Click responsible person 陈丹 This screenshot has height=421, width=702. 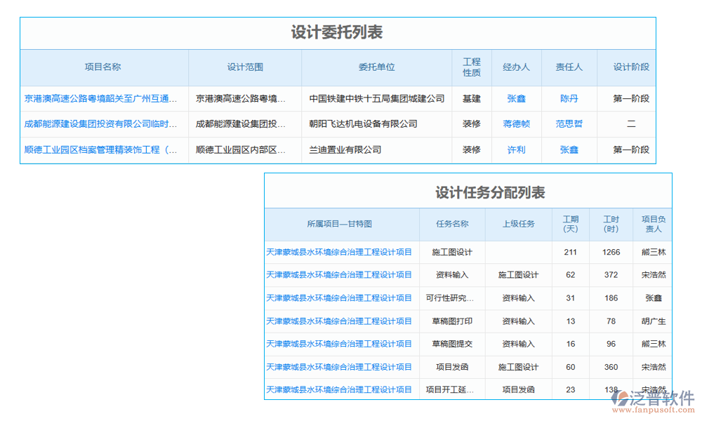569,99
